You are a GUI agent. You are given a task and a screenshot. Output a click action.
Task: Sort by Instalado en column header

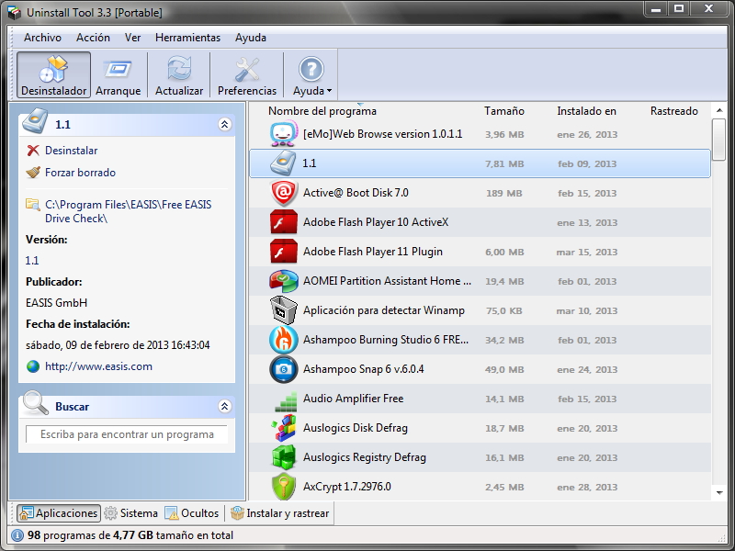coord(586,111)
